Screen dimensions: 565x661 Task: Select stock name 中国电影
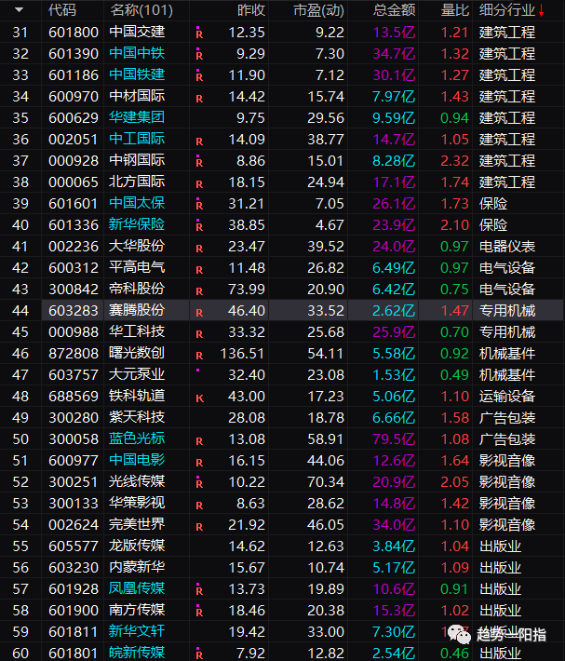point(137,460)
